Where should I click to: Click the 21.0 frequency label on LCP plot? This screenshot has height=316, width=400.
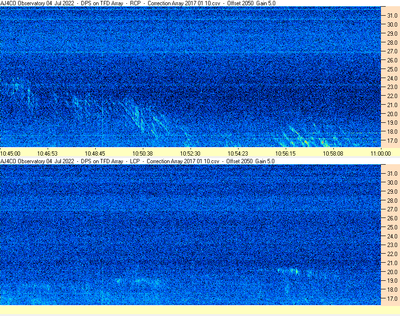pyautogui.click(x=392, y=263)
